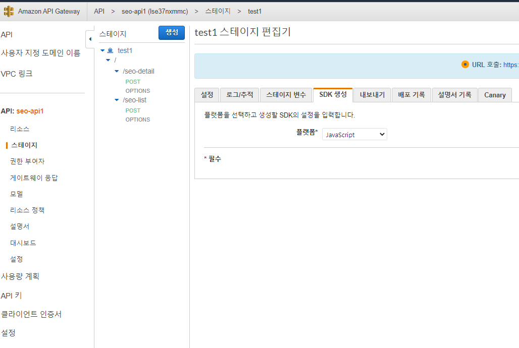This screenshot has height=348, width=519.
Task: Click the Amazon API Gateway logo icon
Action: click(8, 11)
